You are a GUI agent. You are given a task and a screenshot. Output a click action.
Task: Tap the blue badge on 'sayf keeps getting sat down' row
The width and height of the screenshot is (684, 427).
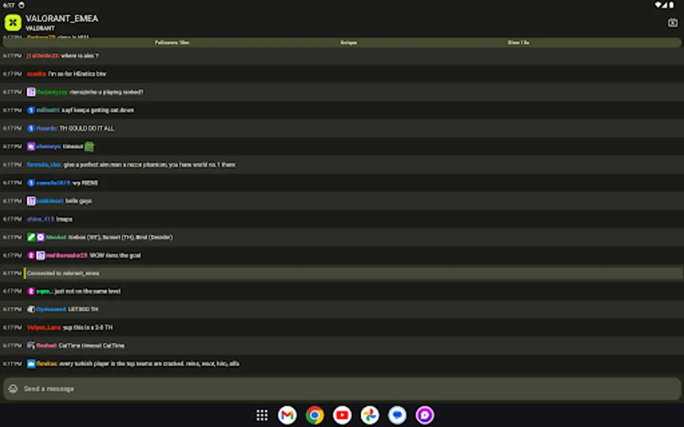point(31,110)
